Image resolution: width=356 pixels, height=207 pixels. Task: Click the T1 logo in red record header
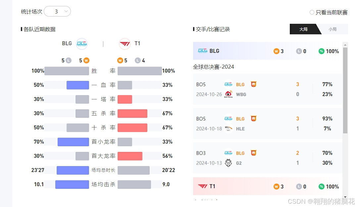[203, 186]
